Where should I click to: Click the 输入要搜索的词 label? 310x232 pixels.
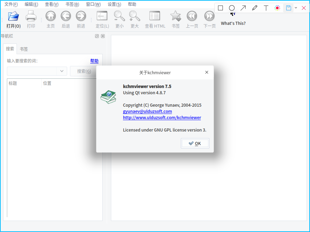[22, 61]
